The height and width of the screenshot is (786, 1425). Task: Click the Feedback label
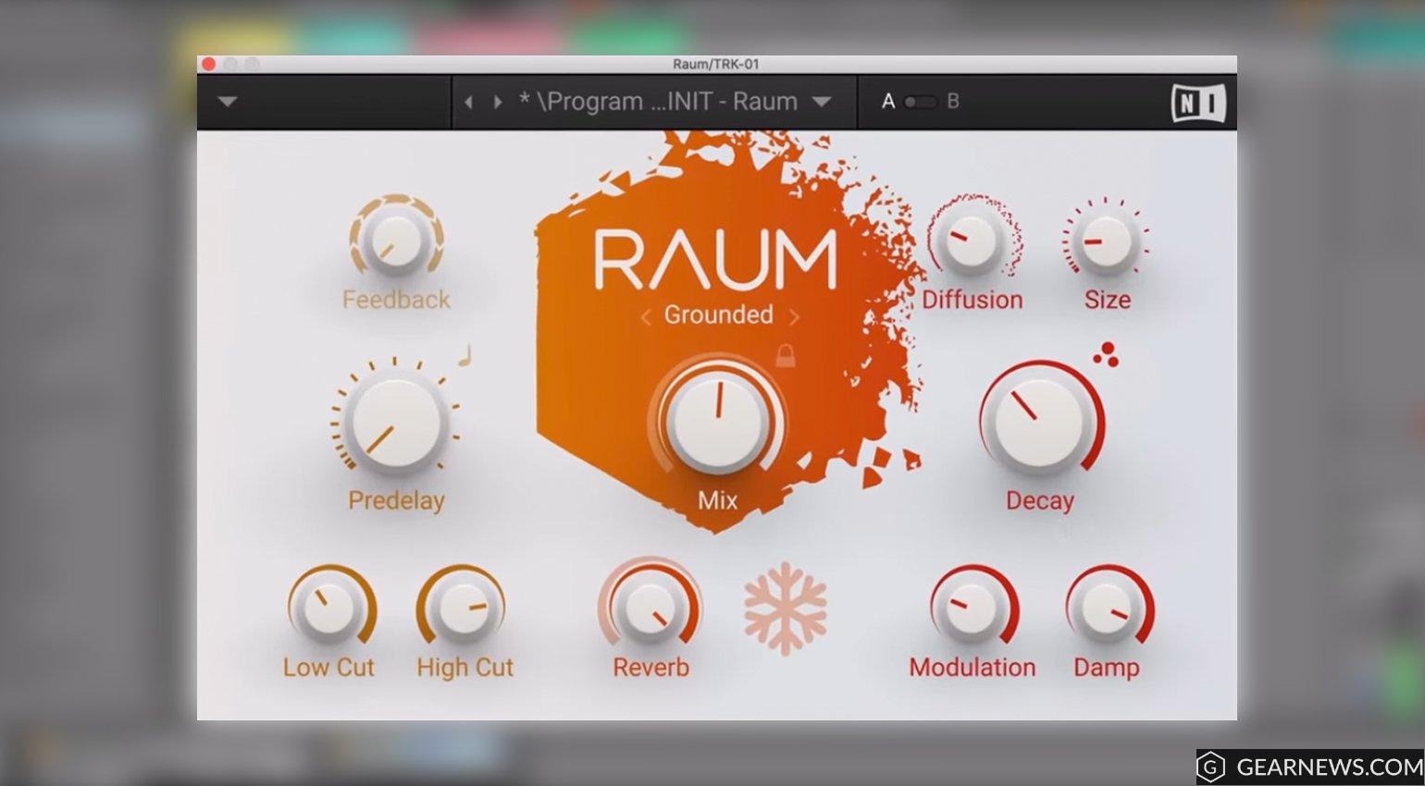396,300
